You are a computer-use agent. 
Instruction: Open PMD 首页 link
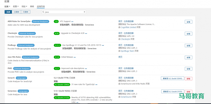pyautogui.click(x=120, y=68)
